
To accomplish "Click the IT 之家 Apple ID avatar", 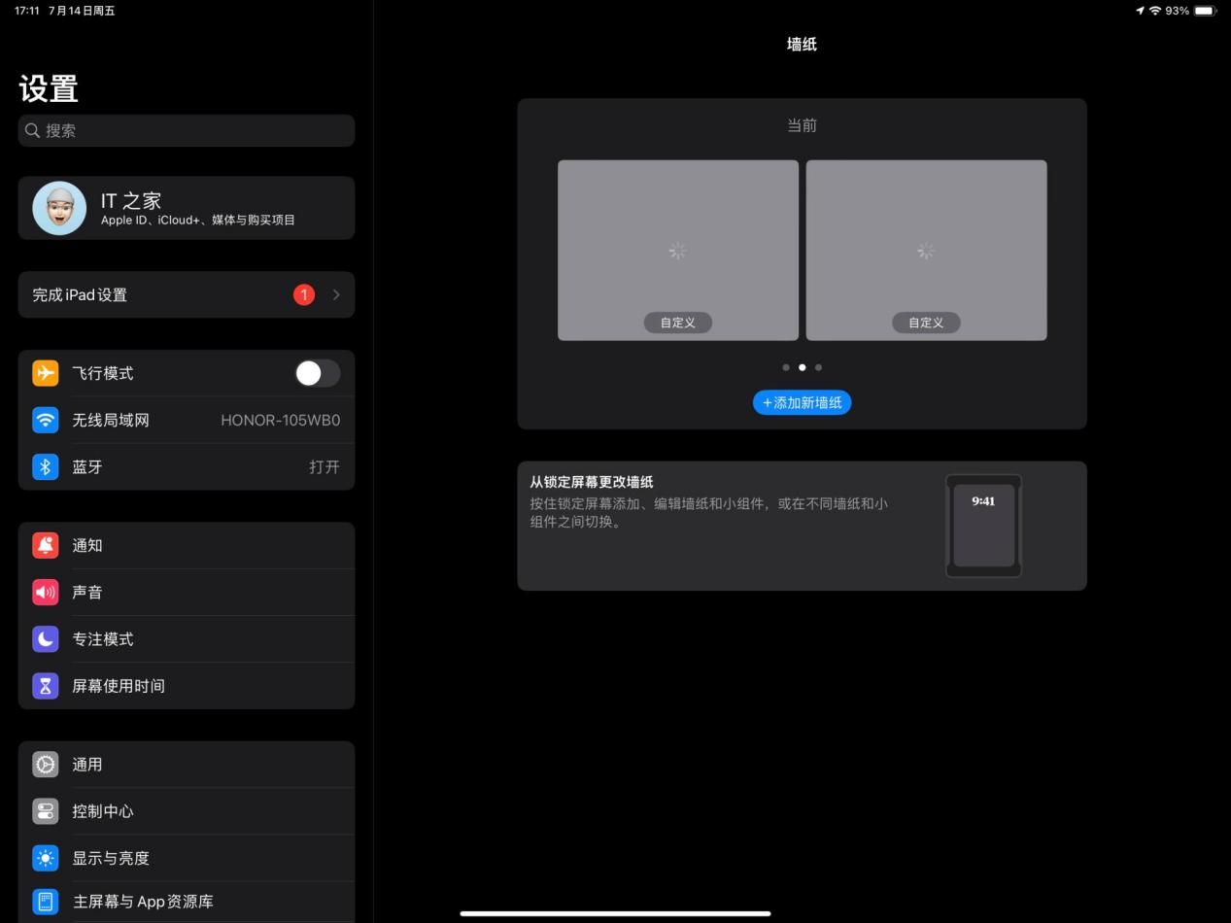I will [59, 207].
